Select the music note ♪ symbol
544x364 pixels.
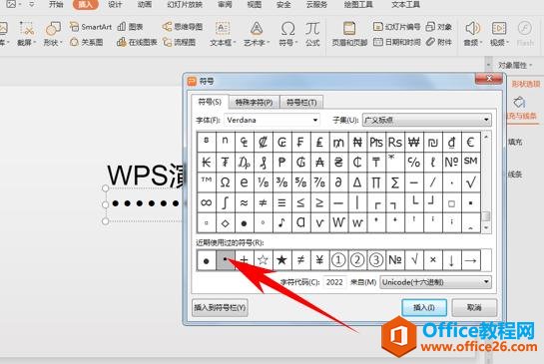coord(281,223)
